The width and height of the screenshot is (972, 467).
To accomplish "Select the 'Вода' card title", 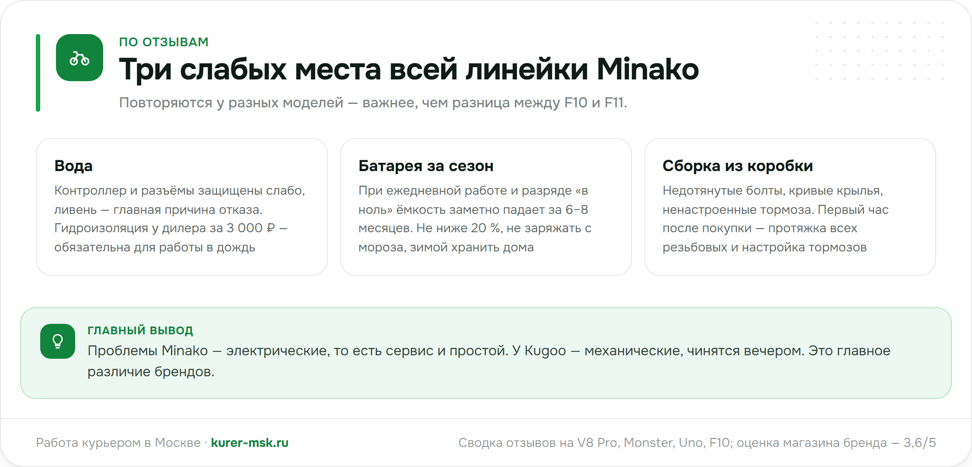I will (73, 166).
